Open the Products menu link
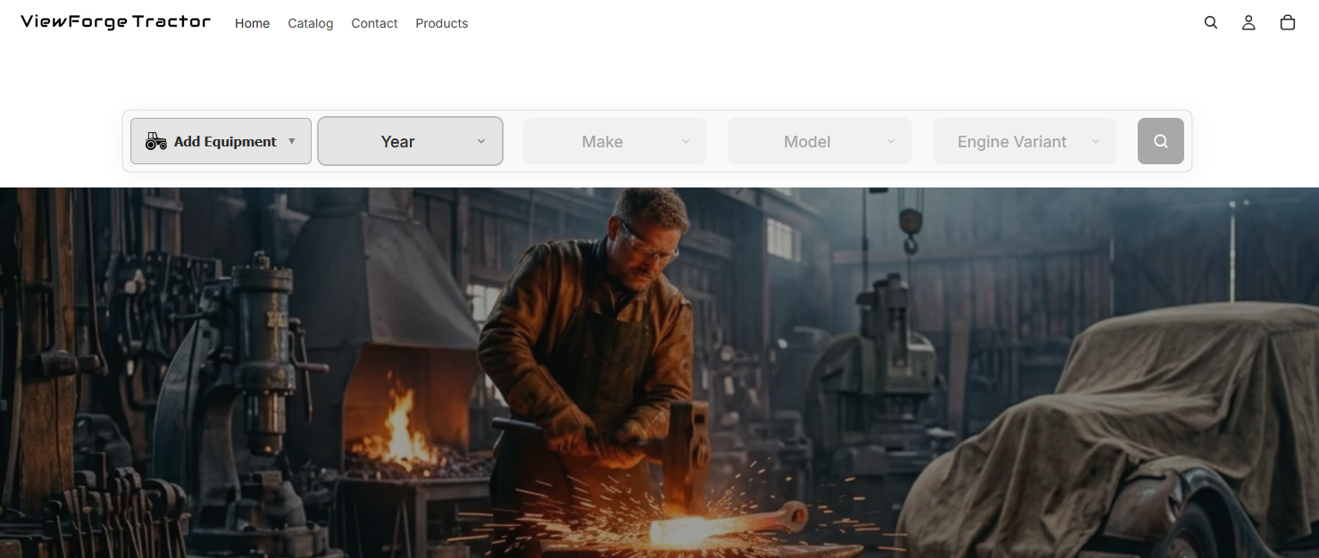The image size is (1319, 558). (x=442, y=23)
